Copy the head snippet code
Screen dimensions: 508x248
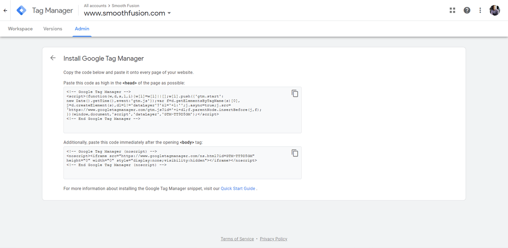click(x=295, y=93)
